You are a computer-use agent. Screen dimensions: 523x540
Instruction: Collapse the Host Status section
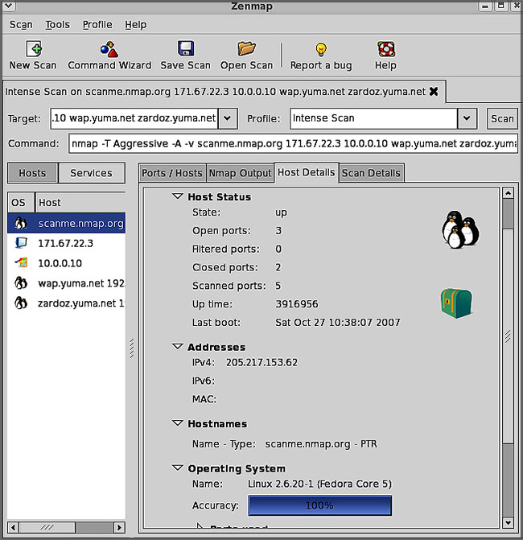coord(177,196)
